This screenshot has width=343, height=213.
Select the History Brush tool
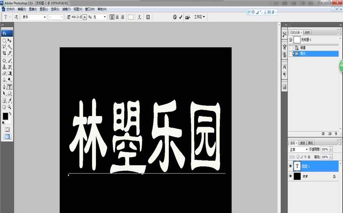pos(9,67)
